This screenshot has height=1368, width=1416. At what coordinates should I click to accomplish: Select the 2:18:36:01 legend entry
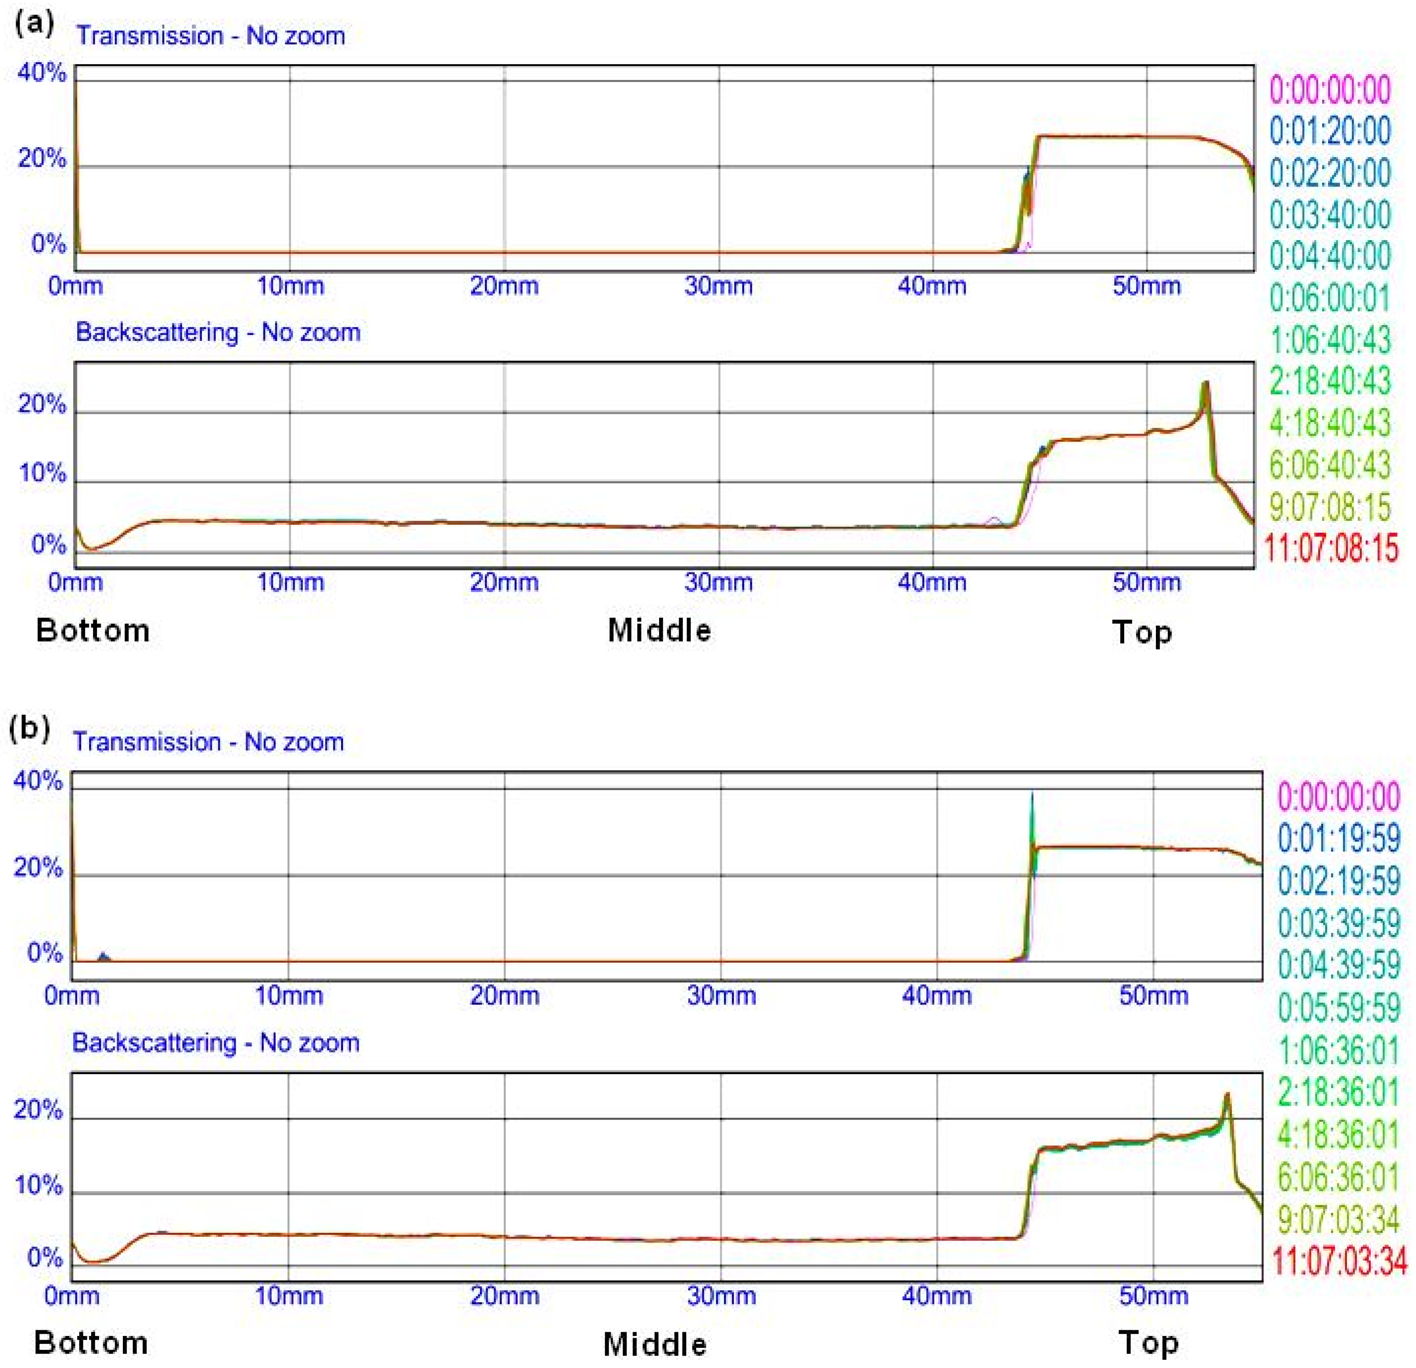tap(1339, 1092)
